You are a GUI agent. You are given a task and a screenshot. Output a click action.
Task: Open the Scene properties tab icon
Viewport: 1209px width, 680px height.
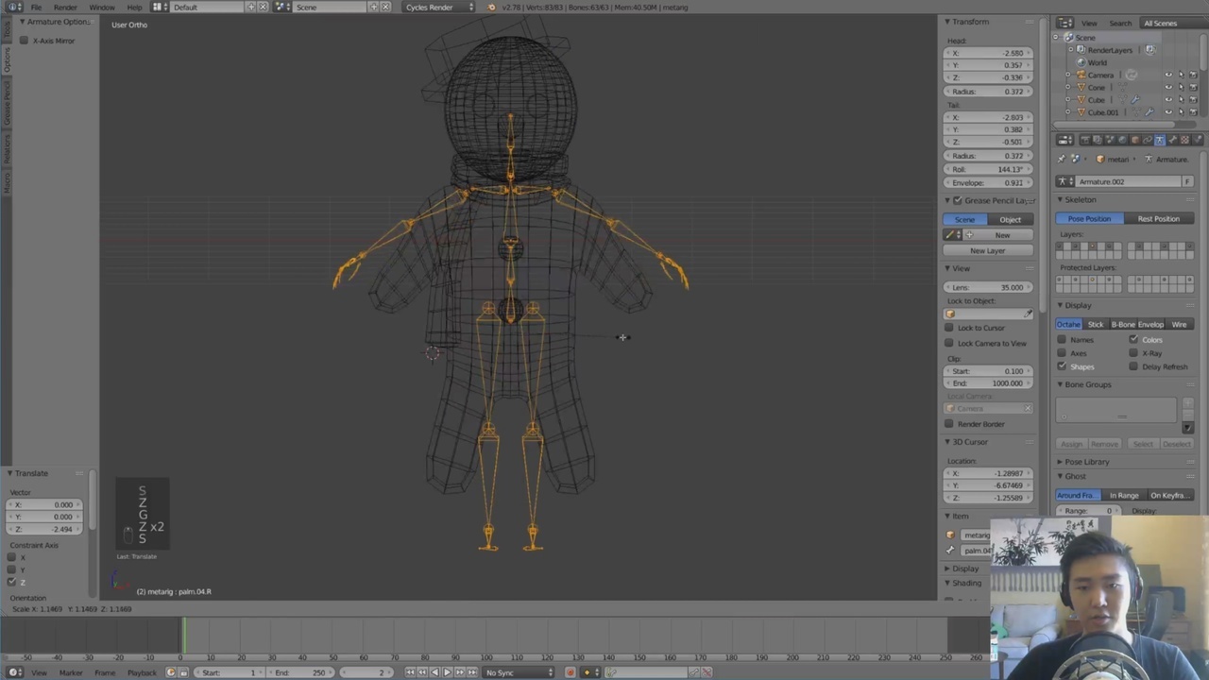click(x=1110, y=140)
